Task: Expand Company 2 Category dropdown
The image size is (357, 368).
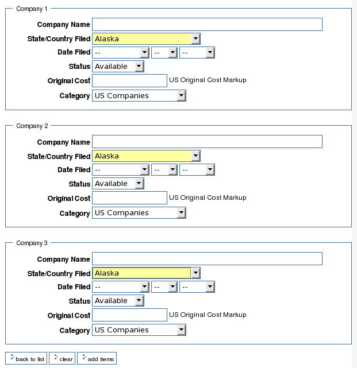Action: point(139,213)
